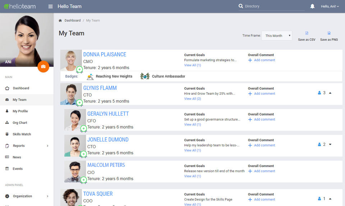The width and height of the screenshot is (345, 206).
Task: Open GLYNIS FLAMM profile link
Action: click(x=100, y=88)
